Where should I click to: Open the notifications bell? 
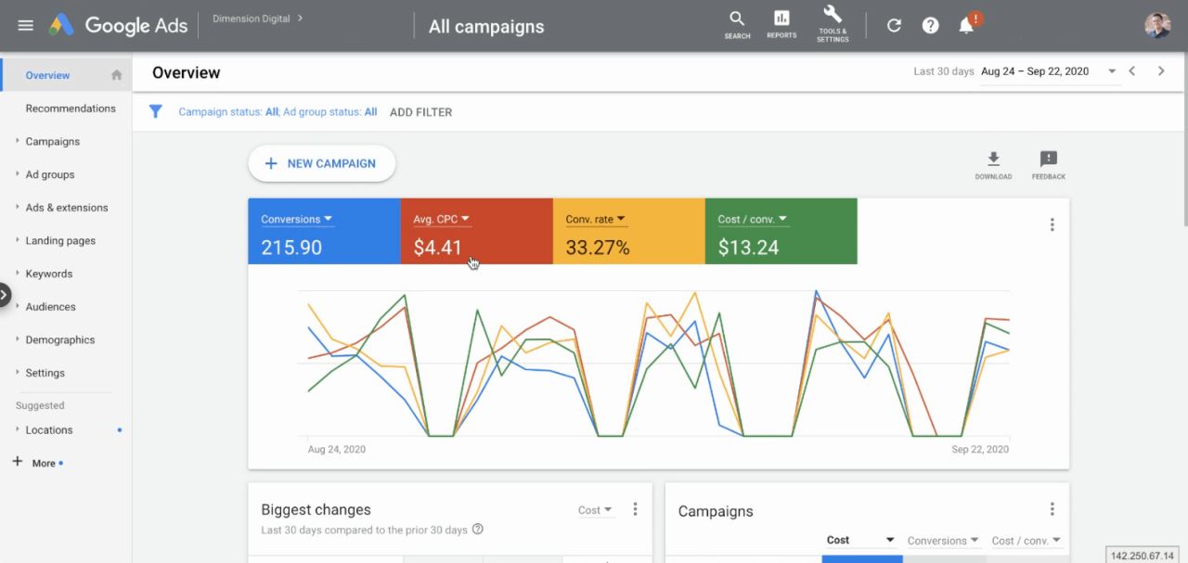coord(966,25)
